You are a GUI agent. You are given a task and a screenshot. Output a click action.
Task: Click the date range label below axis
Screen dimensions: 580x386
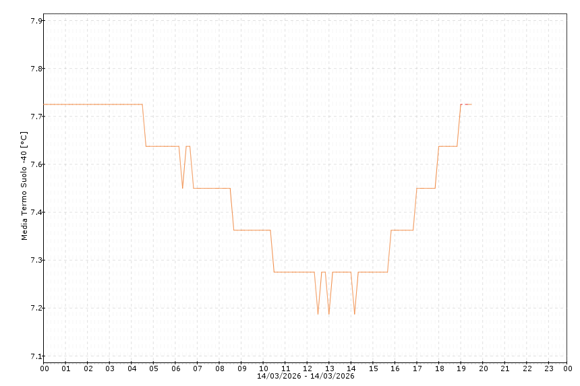(x=306, y=376)
